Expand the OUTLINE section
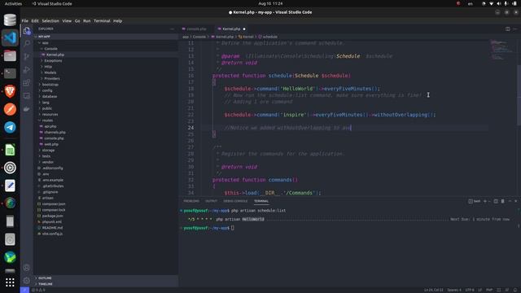Image resolution: width=521 pixels, height=293 pixels. pyautogui.click(x=45, y=278)
